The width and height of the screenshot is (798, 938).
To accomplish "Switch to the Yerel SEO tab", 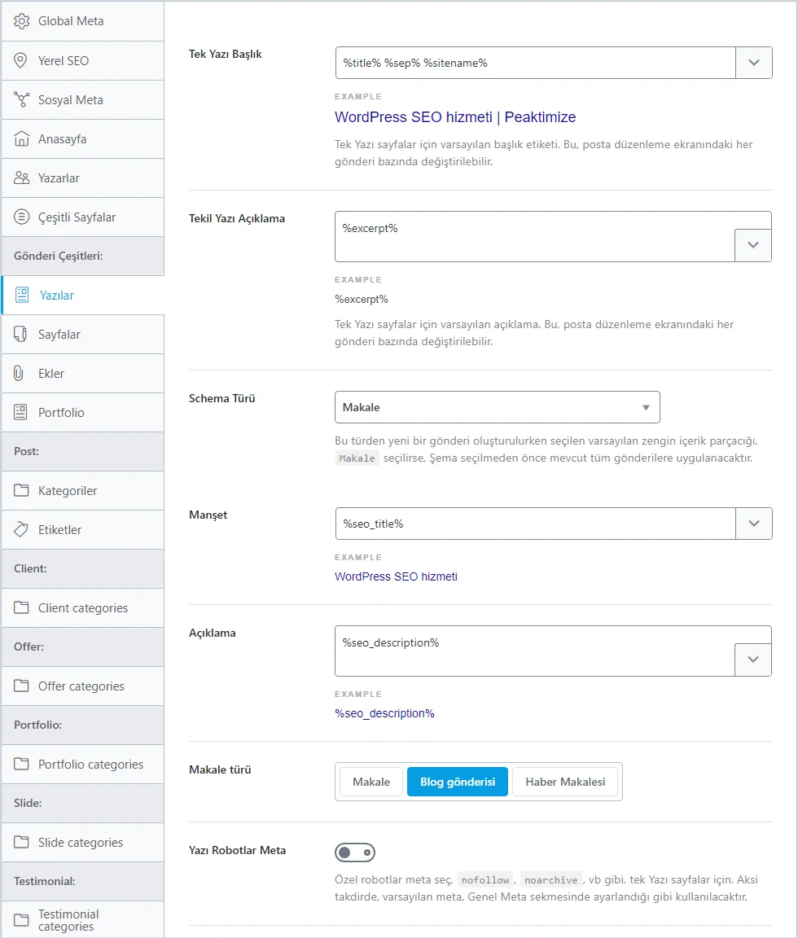I will point(82,60).
